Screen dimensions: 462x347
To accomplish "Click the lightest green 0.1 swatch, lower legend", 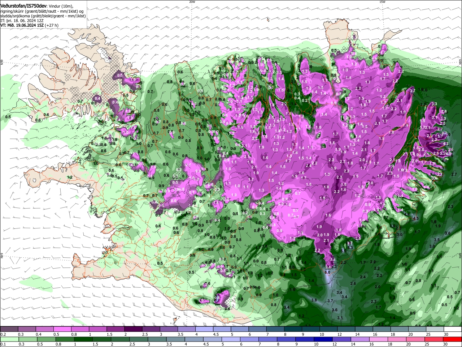I will click(x=9, y=339).
